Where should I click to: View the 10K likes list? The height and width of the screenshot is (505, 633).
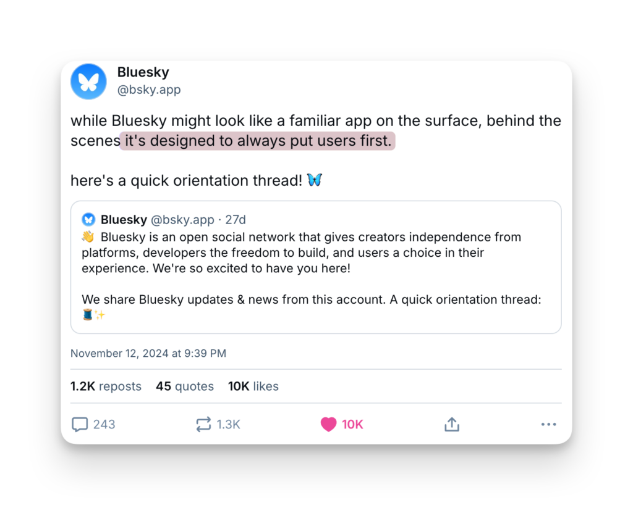click(253, 386)
